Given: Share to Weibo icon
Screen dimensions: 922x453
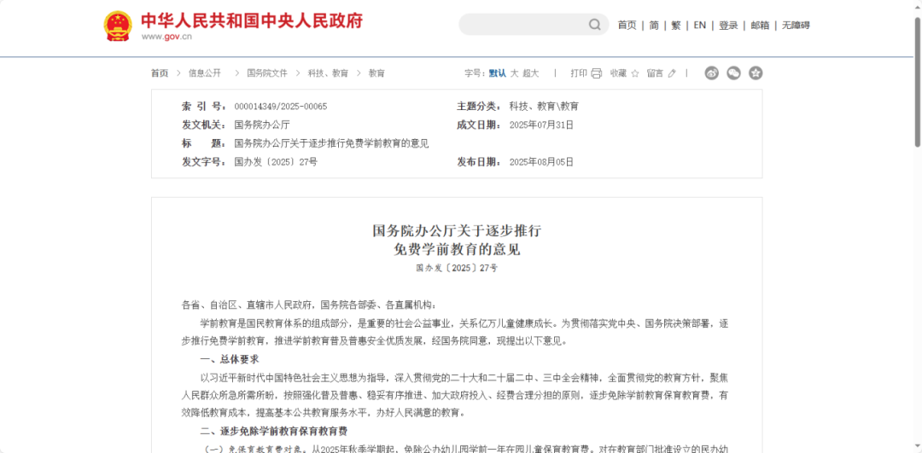Looking at the screenshot, I should coord(711,73).
